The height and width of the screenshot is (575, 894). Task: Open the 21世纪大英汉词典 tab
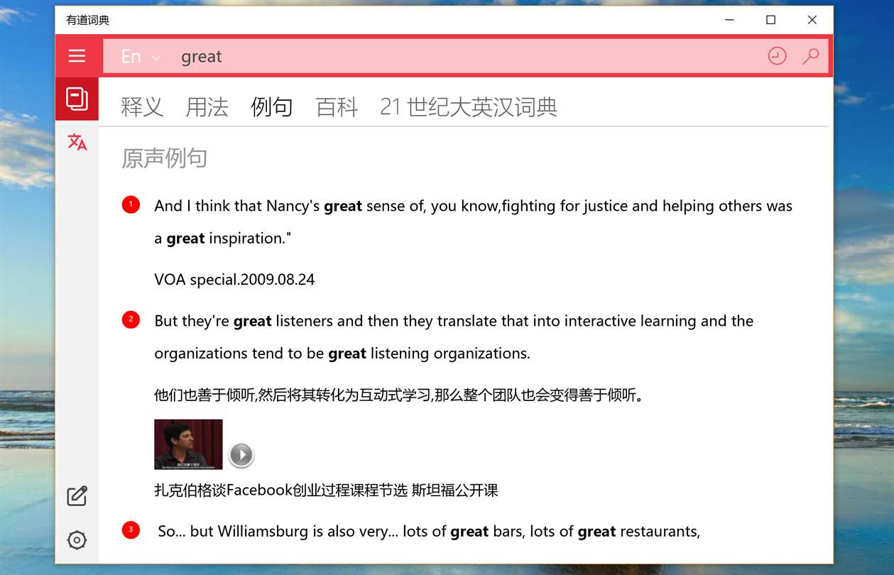469,107
